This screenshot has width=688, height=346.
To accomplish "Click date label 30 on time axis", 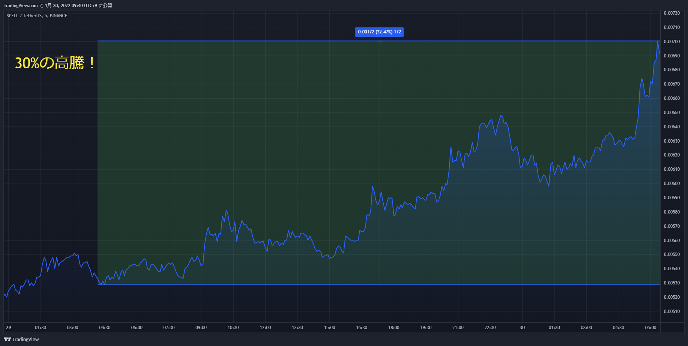I will tap(522, 328).
